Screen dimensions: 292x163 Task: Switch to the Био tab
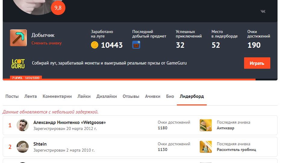click(x=170, y=96)
